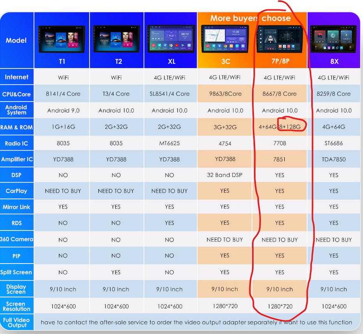Click 8X's "YES" PIP cell
Screen dimensions: 363x334
(x=334, y=256)
